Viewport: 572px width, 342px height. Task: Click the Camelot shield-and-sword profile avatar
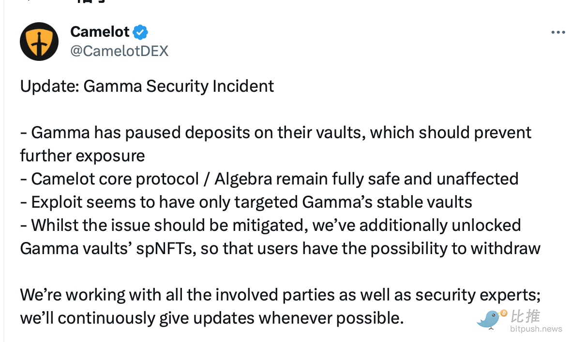[x=39, y=41]
